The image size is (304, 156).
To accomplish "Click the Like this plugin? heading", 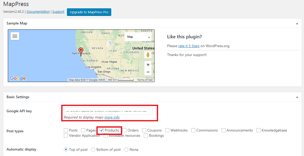I will coord(184,37).
